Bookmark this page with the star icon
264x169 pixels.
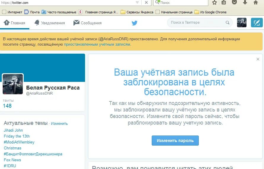(214, 3)
